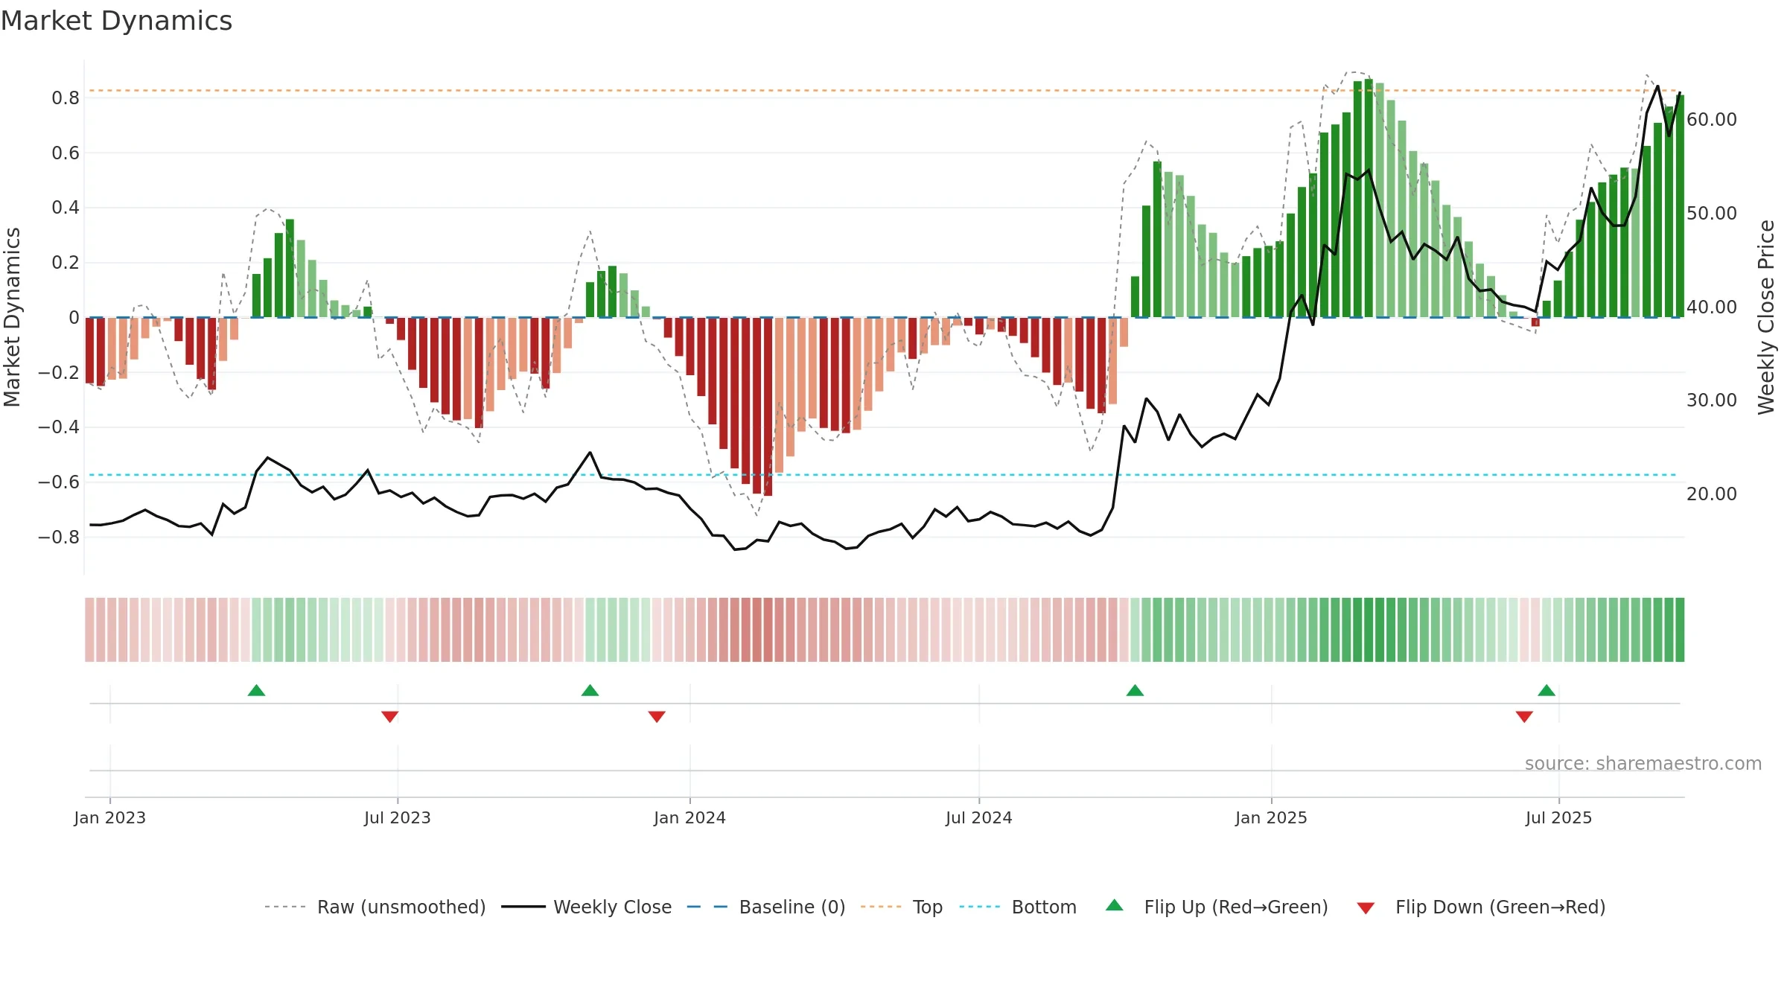Select the red flip-down marker near Jul 2023
The height and width of the screenshot is (1005, 1787).
click(389, 716)
